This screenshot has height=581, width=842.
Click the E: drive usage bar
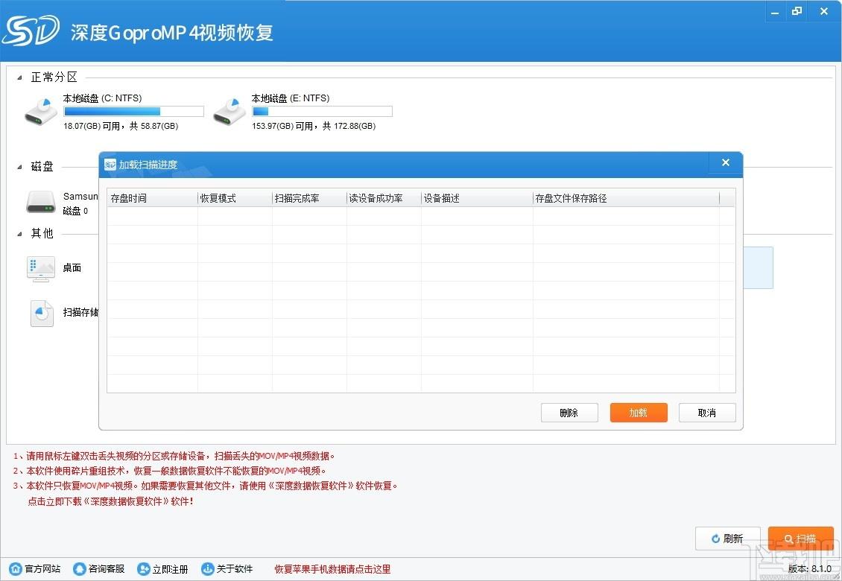pyautogui.click(x=322, y=111)
